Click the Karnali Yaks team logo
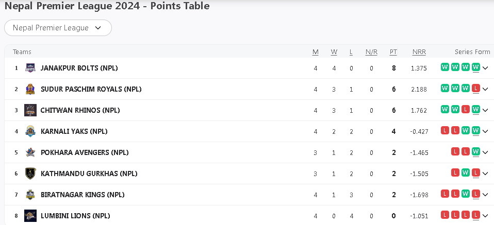This screenshot has height=225, width=494. (30, 131)
